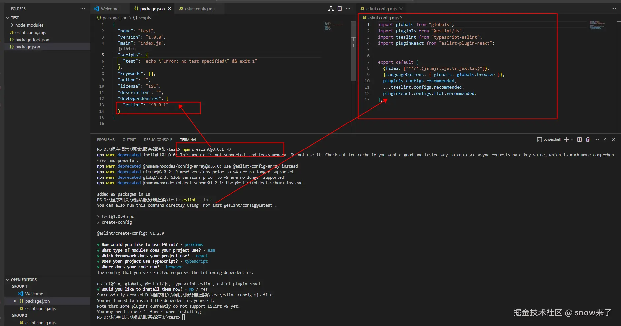The image size is (621, 326).
Task: Split the left editor group
Action: [x=340, y=9]
